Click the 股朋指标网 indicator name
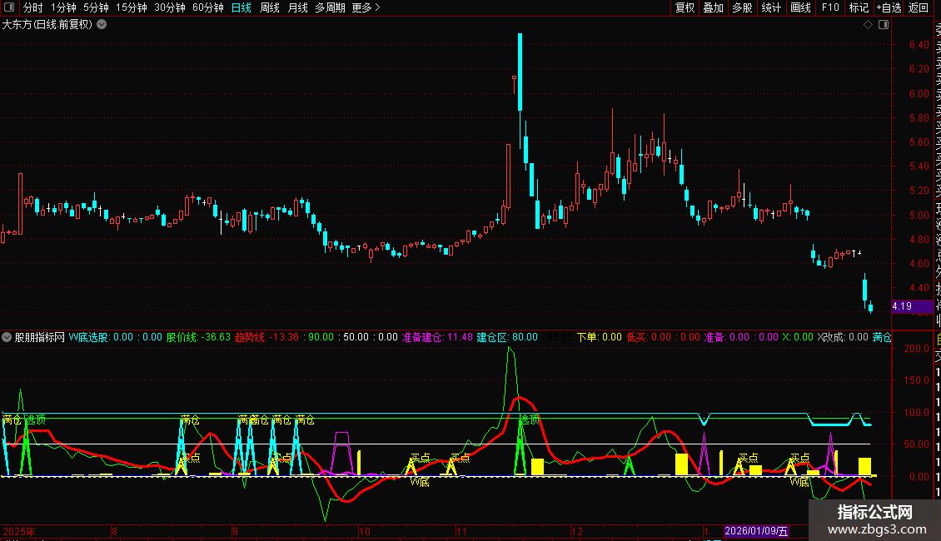The width and height of the screenshot is (941, 541). coord(40,337)
